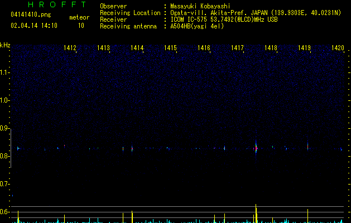Click the Receiving Location label
This screenshot has width=351, height=223.
tap(130, 13)
